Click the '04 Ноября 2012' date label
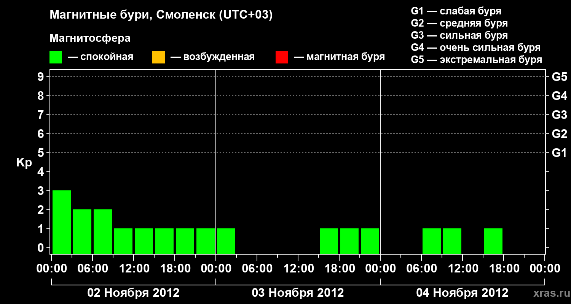The image size is (571, 304). tap(462, 293)
